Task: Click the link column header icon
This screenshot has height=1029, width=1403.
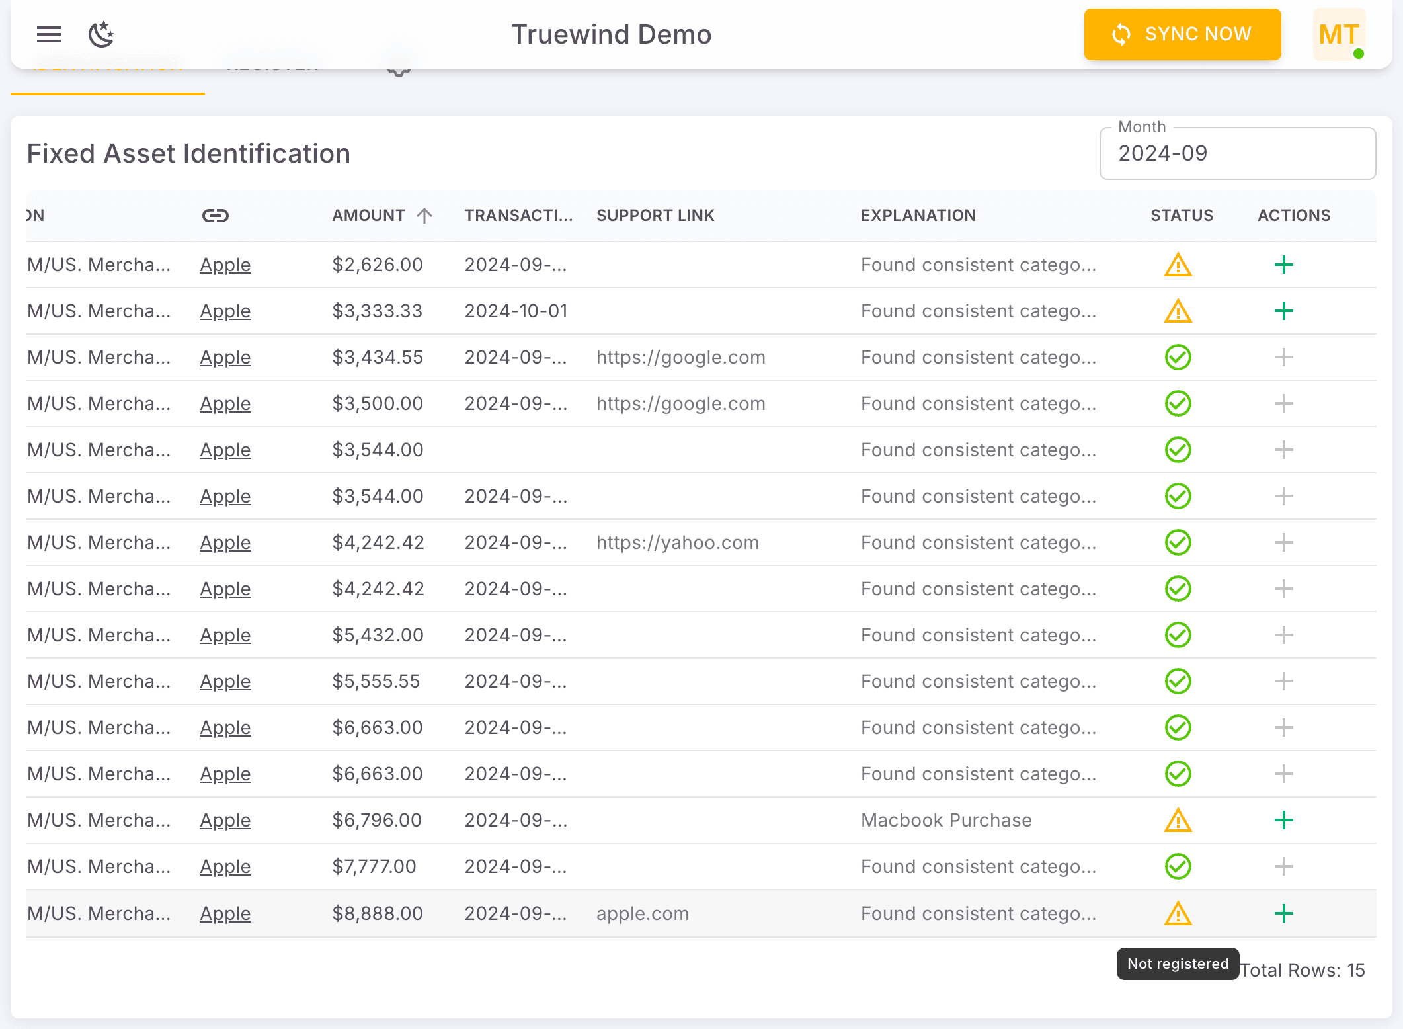Action: (216, 214)
